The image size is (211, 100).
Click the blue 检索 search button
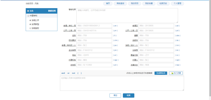[x=129, y=95]
